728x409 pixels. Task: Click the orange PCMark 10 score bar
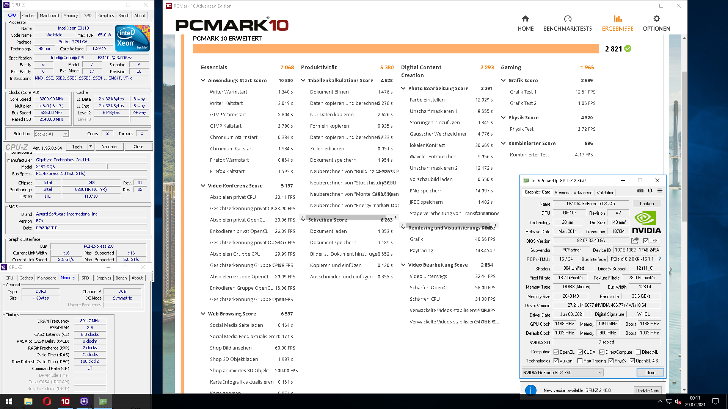coord(396,49)
